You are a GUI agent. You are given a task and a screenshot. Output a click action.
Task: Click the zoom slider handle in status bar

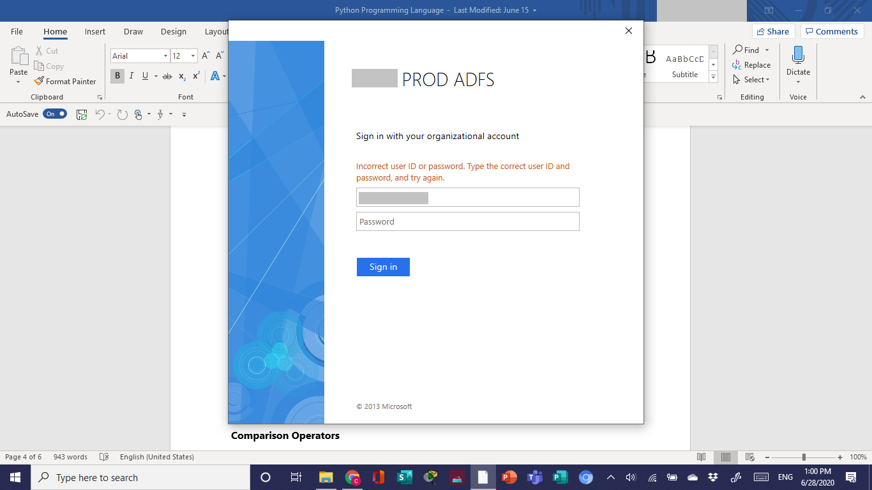804,457
